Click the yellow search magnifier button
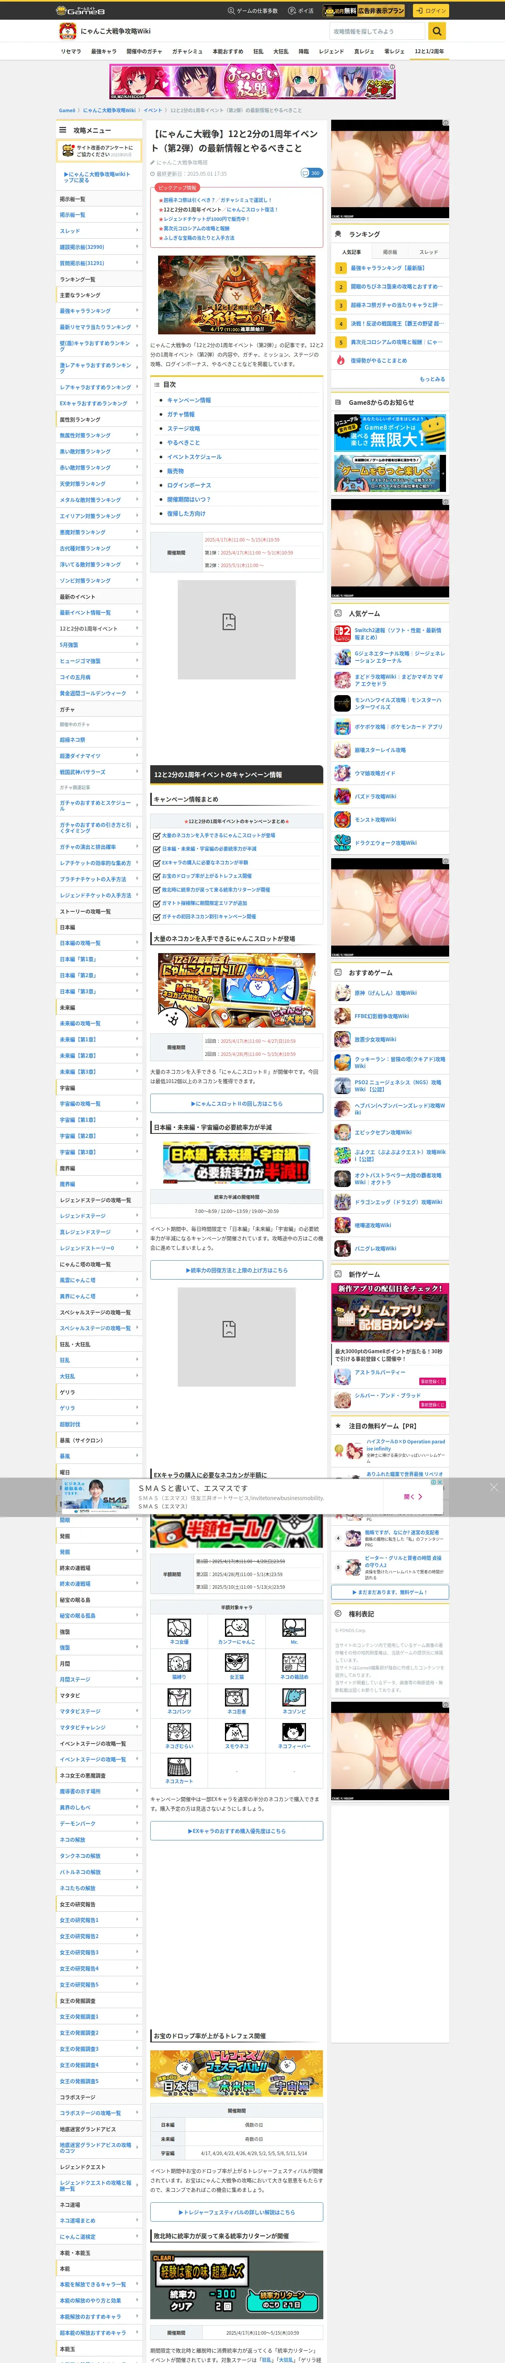 tap(437, 31)
